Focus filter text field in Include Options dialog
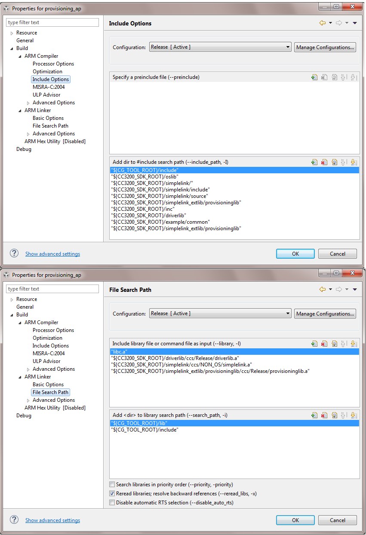 pos(52,22)
